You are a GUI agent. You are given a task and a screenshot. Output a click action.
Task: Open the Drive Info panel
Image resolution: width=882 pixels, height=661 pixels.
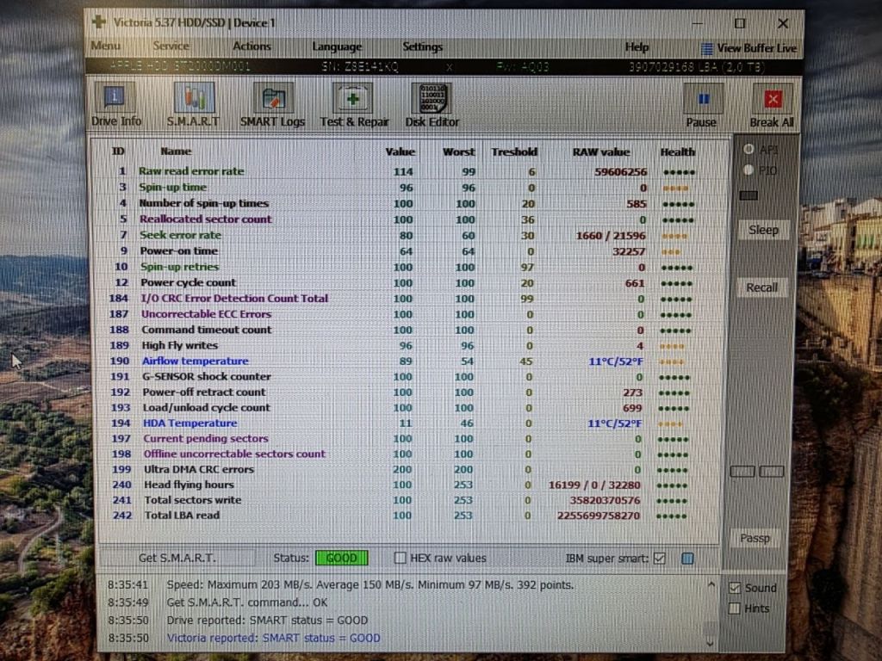point(116,104)
